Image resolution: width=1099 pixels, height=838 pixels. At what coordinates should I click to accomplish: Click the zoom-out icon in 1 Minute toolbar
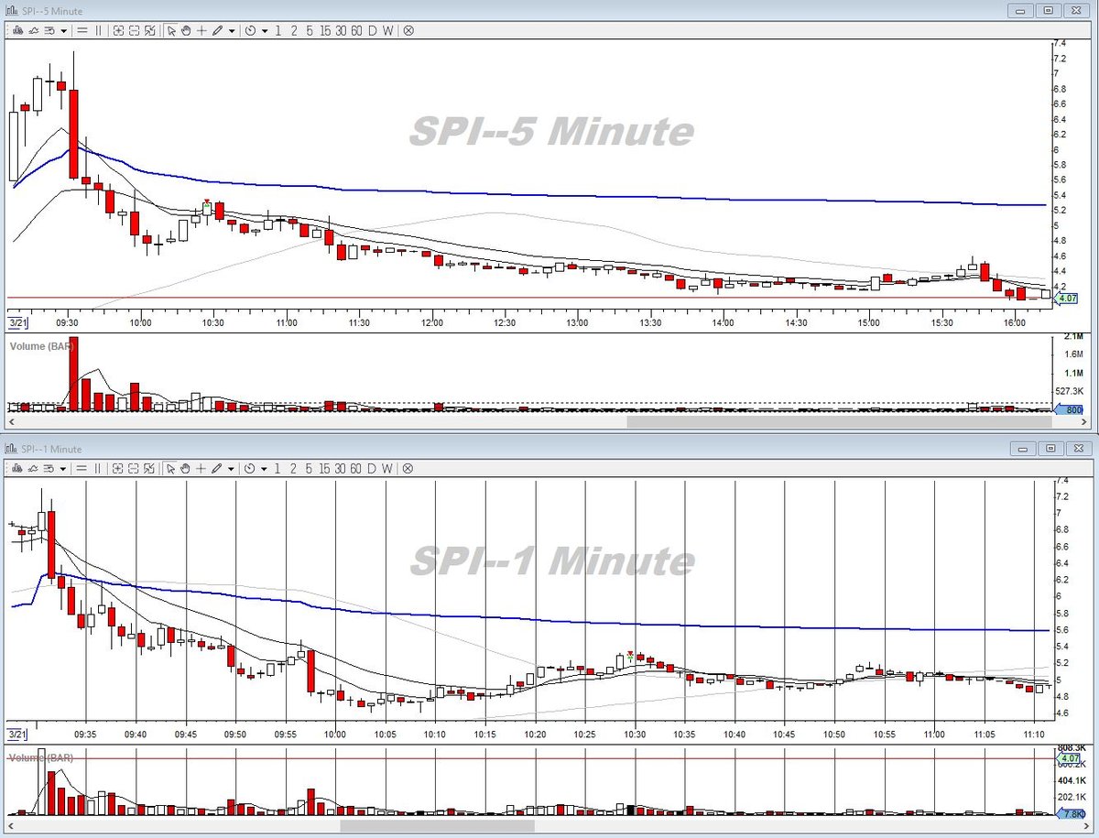[x=135, y=467]
